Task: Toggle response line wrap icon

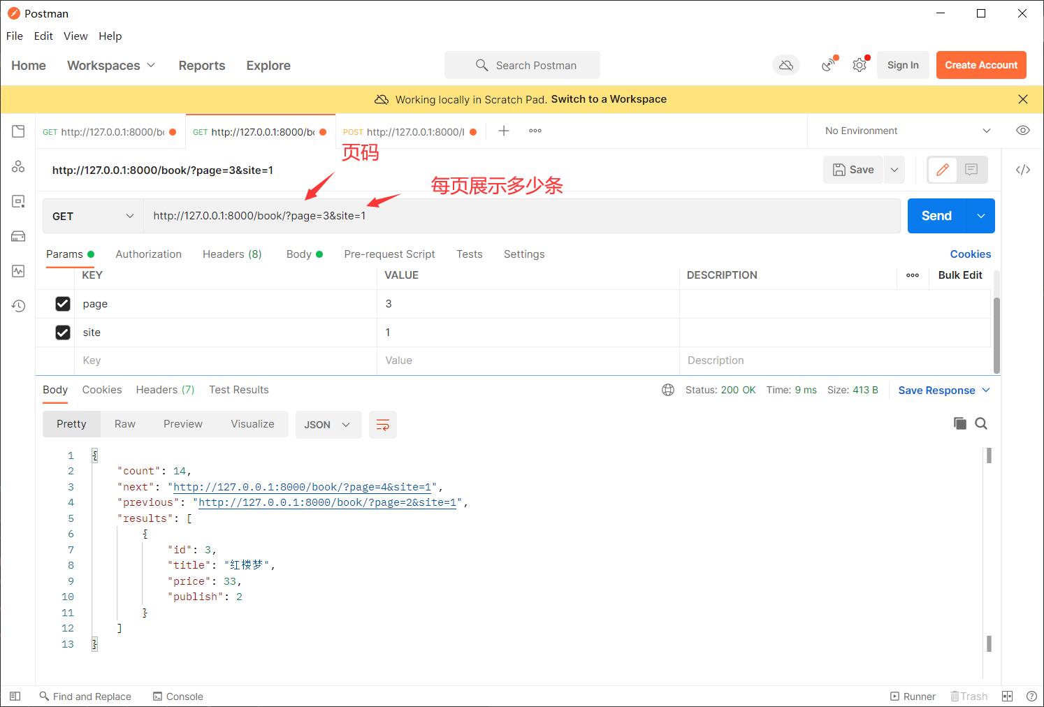Action: coord(383,425)
